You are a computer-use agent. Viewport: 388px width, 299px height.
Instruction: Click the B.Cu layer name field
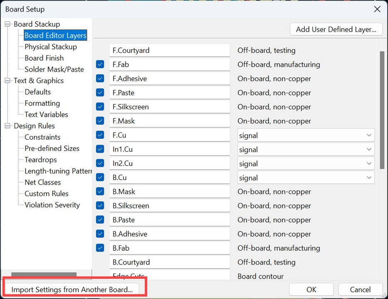pyautogui.click(x=169, y=178)
